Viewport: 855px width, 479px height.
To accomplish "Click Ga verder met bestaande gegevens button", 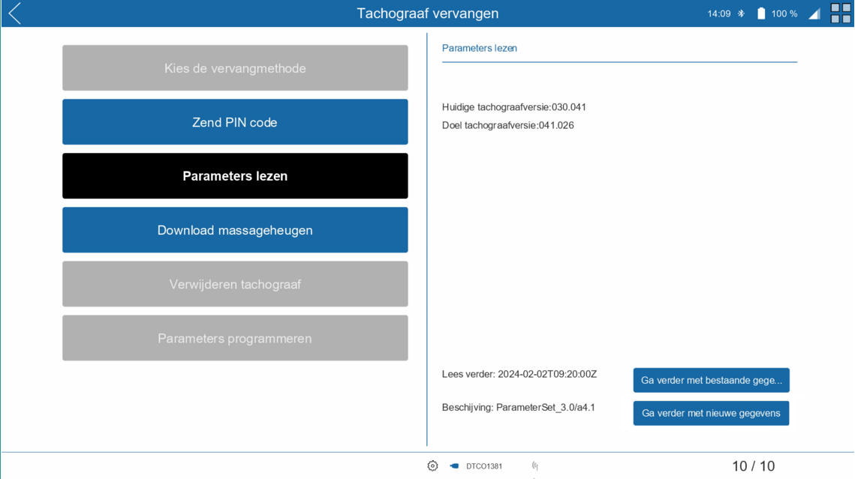I will [x=711, y=380].
